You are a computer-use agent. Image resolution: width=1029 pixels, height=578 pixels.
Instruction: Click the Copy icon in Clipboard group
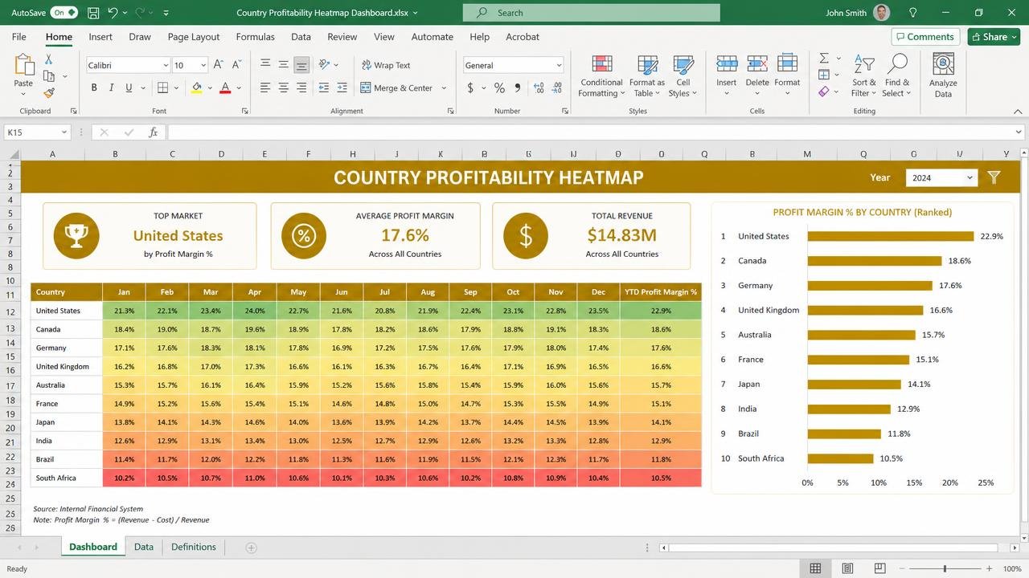click(x=49, y=76)
